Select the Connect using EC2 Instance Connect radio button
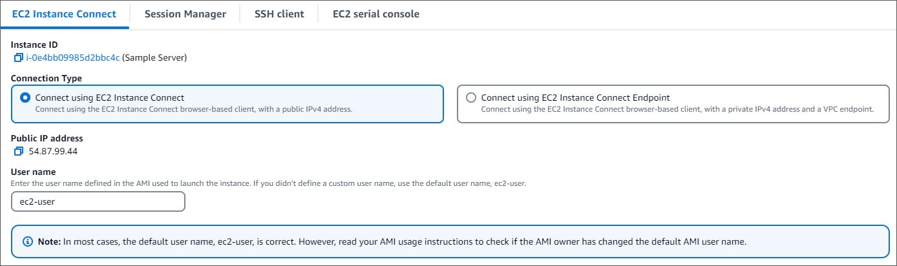Viewport: 897px width, 266px height. click(x=25, y=97)
